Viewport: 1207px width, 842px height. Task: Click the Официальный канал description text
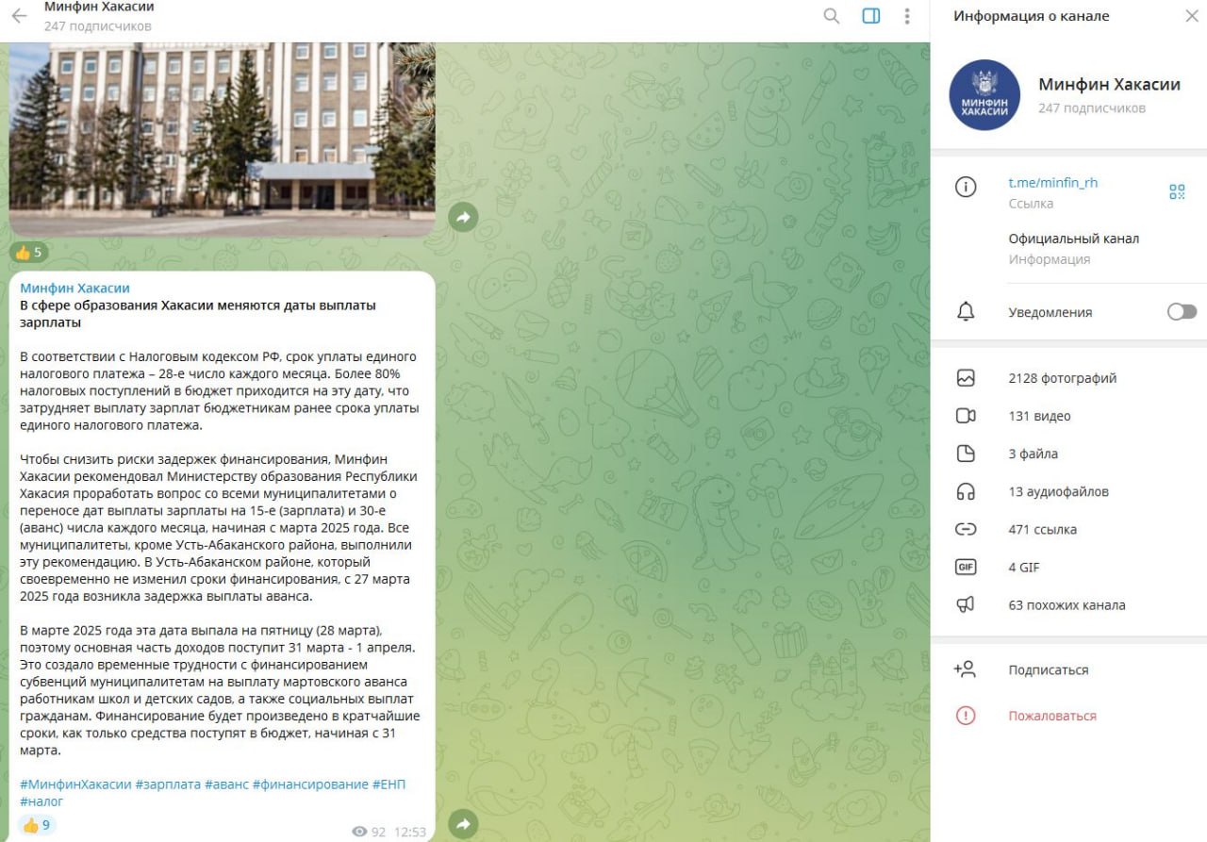pos(1074,239)
